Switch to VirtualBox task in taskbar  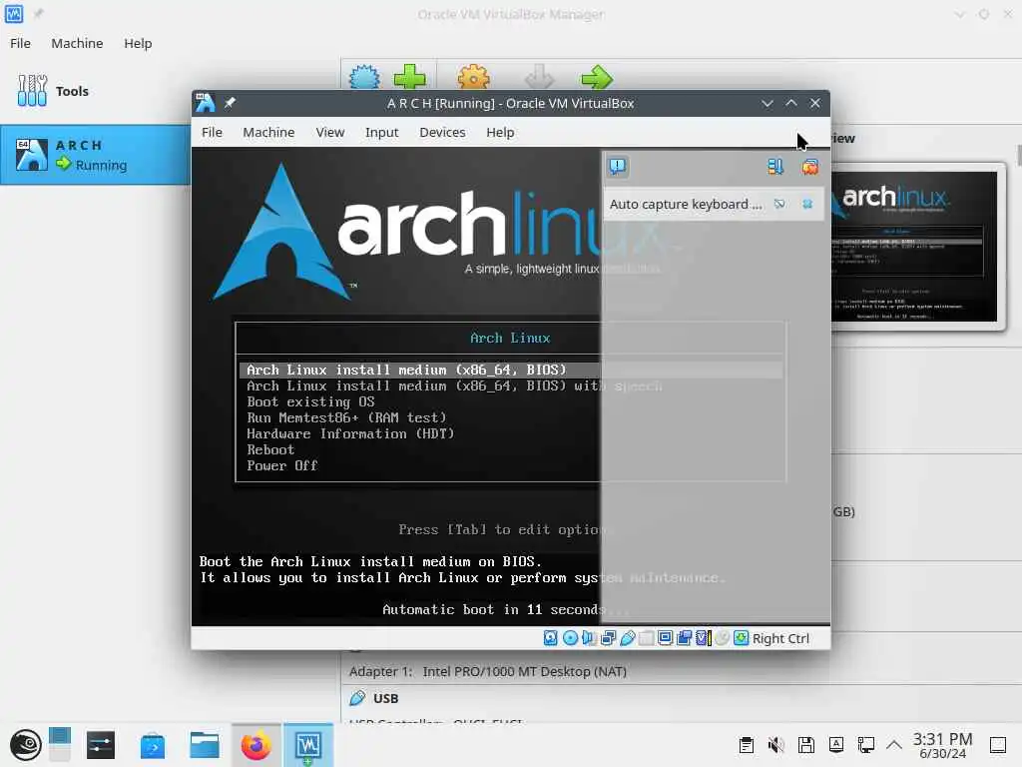coord(308,745)
